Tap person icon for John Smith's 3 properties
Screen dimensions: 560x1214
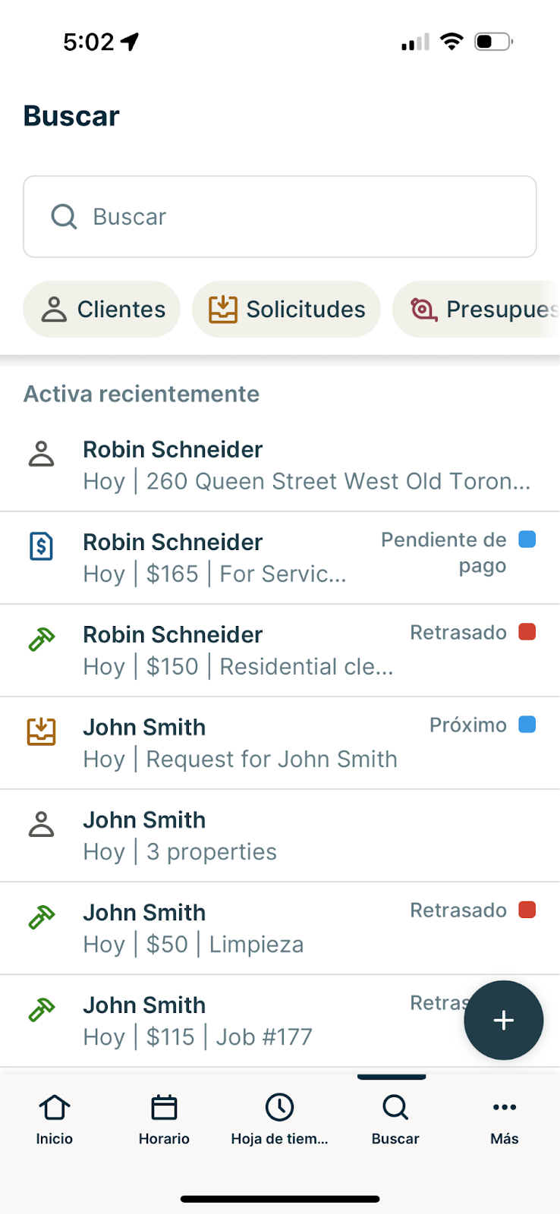(x=41, y=824)
